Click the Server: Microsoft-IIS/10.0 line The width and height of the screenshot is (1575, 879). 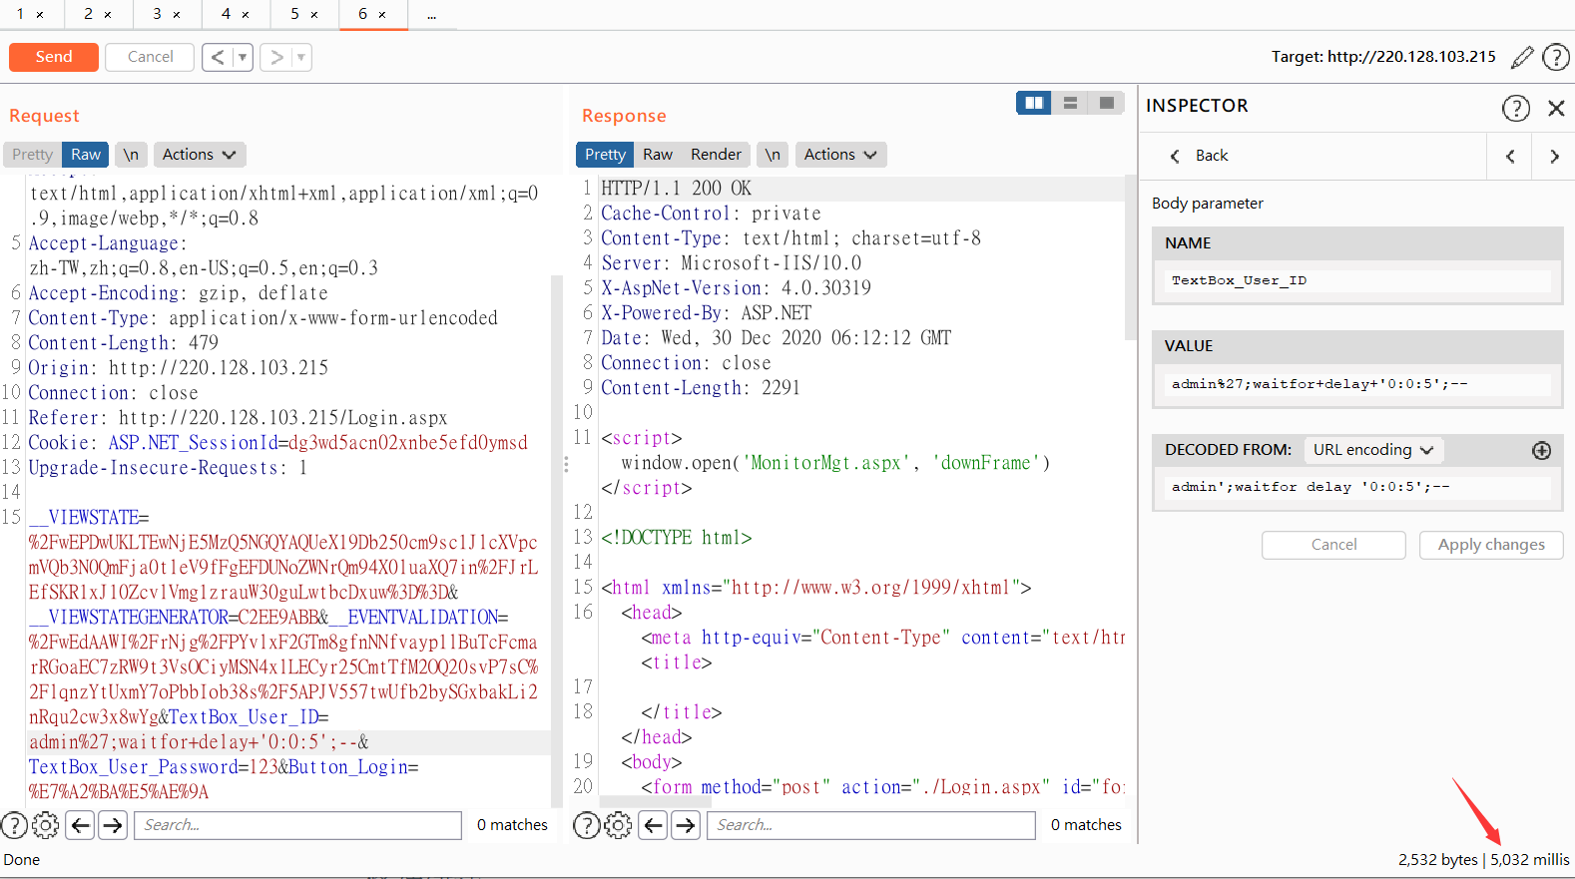point(732,263)
